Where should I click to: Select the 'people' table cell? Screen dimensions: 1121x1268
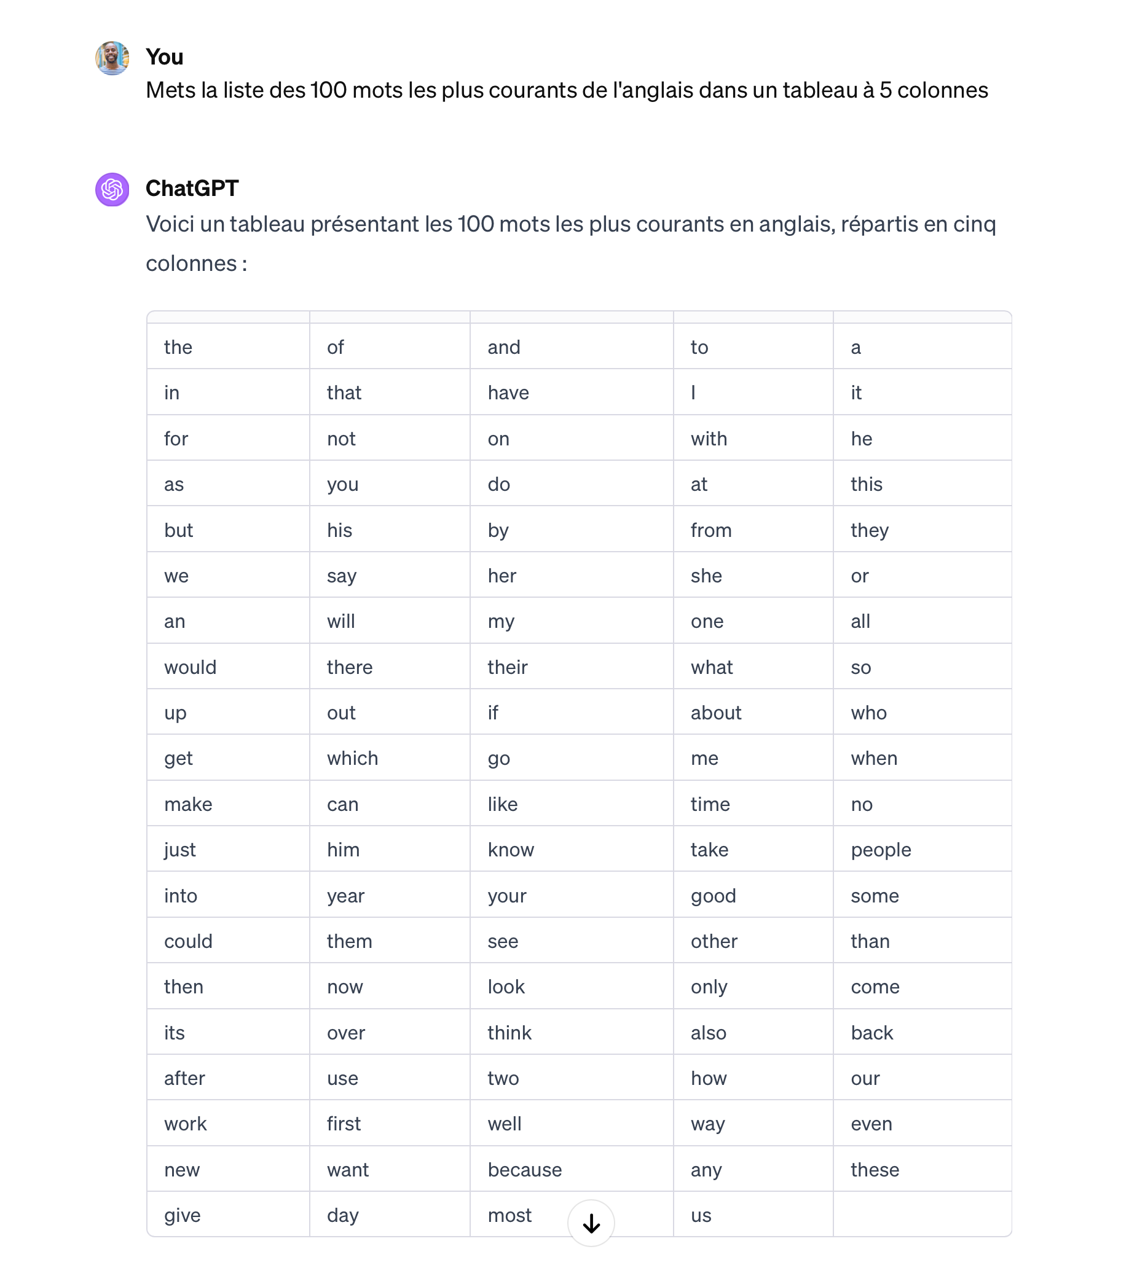[x=922, y=848]
